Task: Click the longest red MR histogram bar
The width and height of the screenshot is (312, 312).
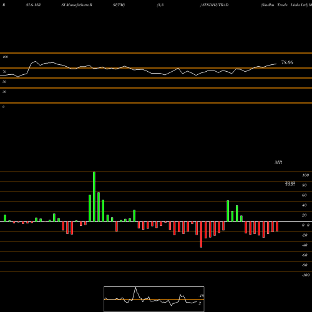Action: tap(201, 235)
